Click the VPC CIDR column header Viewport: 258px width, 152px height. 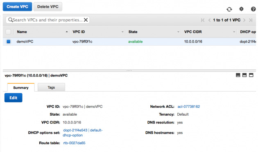pos(193,32)
